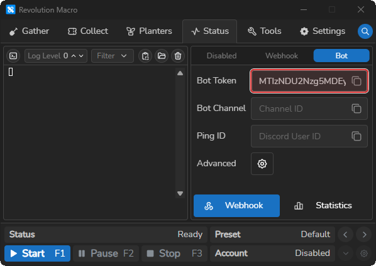The image size is (376, 266).
Task: Go to the Settings tab
Action: (x=323, y=31)
